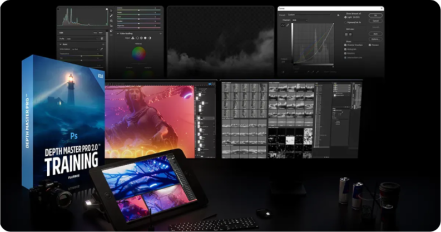The width and height of the screenshot is (441, 232).
Task: Select the Shadows adjust icon in Color Grading
Action: (x=137, y=38)
